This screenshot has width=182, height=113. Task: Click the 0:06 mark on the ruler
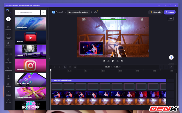(x=104, y=71)
